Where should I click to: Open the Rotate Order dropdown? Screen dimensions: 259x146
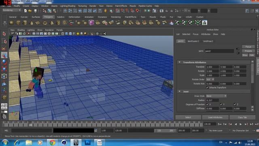pyautogui.click(x=210, y=79)
